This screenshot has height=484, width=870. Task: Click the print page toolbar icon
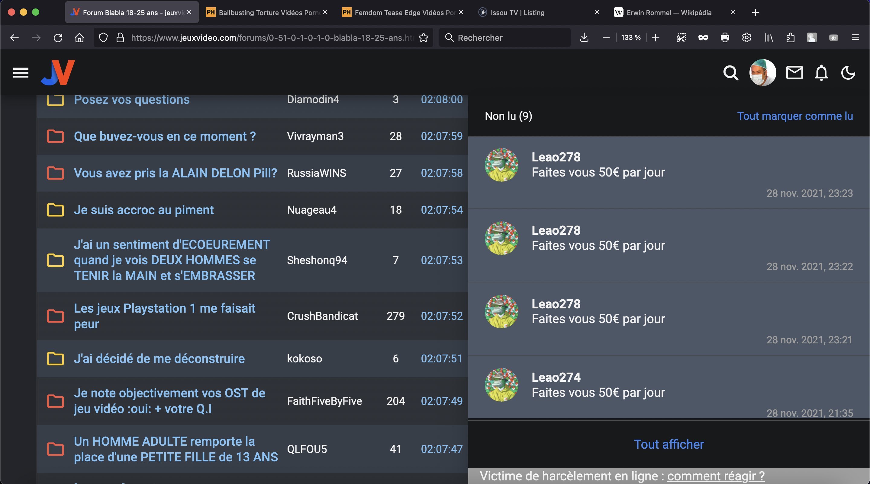click(x=725, y=37)
